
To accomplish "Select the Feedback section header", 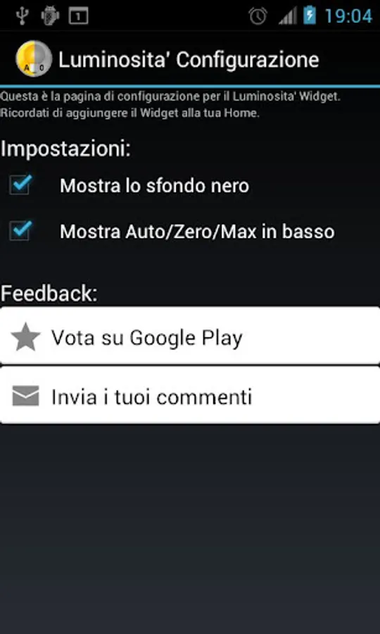I will click(49, 293).
